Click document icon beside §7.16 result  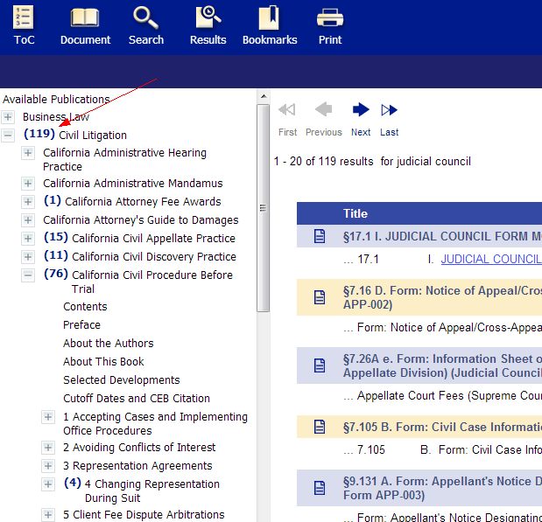pyautogui.click(x=320, y=297)
